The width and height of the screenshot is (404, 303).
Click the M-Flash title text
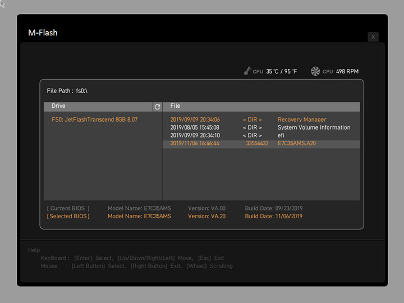point(43,33)
